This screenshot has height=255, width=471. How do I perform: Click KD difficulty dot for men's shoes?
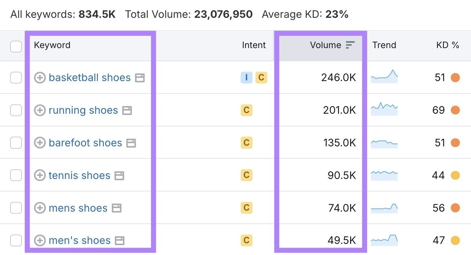tap(455, 241)
